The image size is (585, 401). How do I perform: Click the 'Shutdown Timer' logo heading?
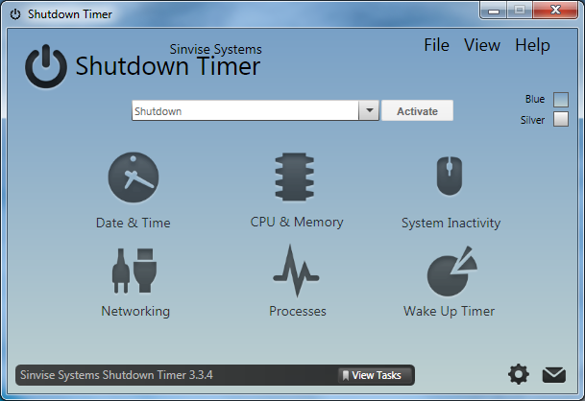click(x=168, y=66)
